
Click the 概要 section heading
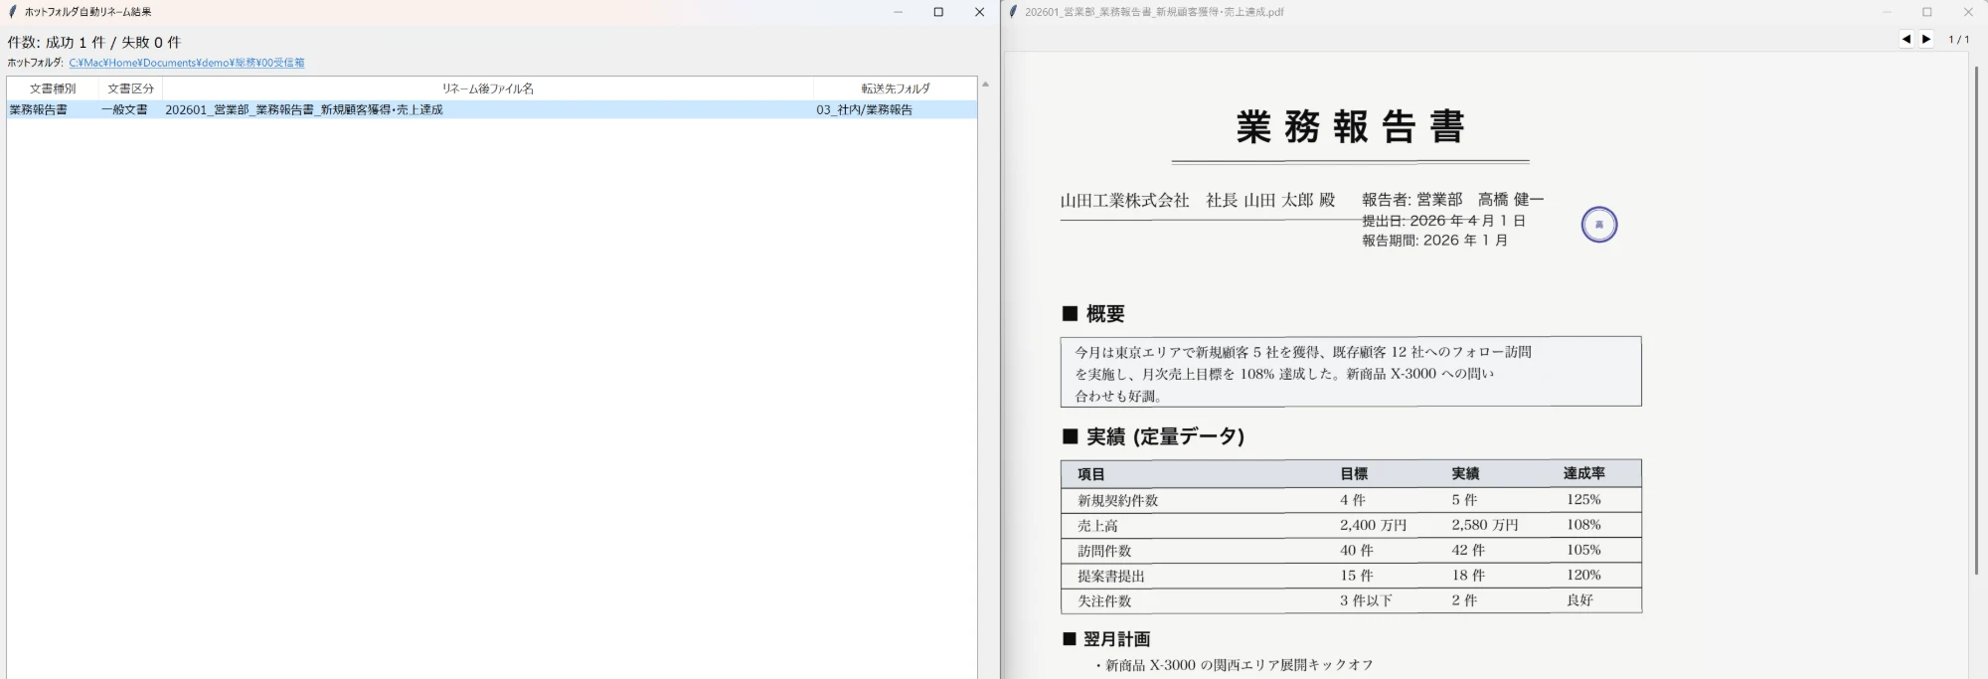tap(1093, 314)
